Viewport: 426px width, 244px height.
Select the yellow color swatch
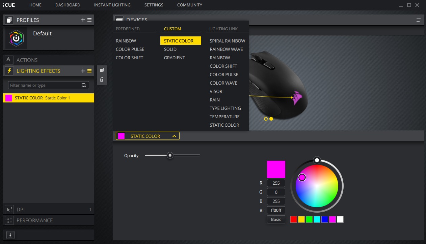301,219
